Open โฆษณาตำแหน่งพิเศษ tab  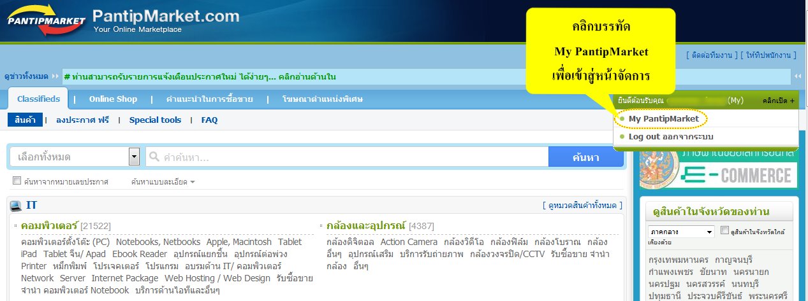point(322,99)
